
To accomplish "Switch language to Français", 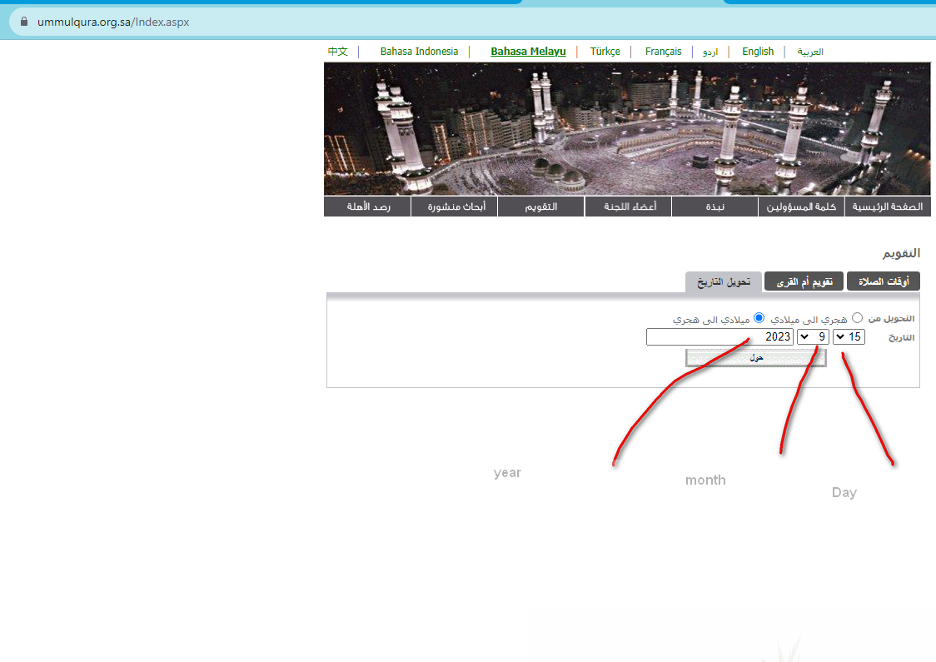I will [663, 52].
